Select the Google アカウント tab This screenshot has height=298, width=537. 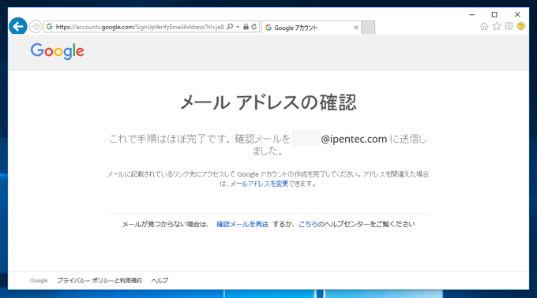tap(311, 28)
